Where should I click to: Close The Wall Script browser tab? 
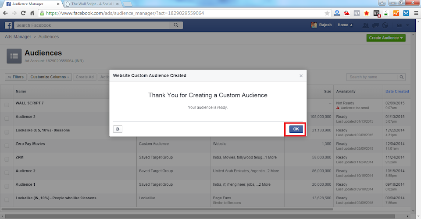[118, 4]
